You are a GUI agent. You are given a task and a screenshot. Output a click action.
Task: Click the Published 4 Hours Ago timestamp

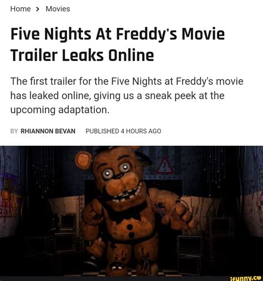click(123, 131)
